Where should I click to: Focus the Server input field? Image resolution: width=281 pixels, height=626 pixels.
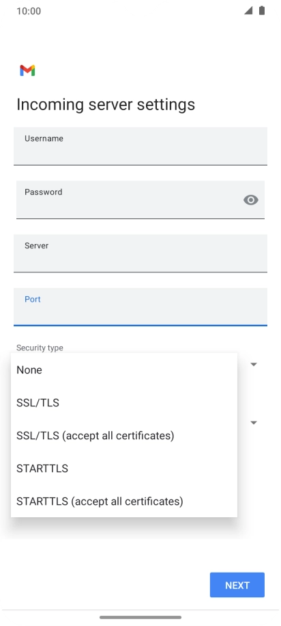tap(140, 254)
